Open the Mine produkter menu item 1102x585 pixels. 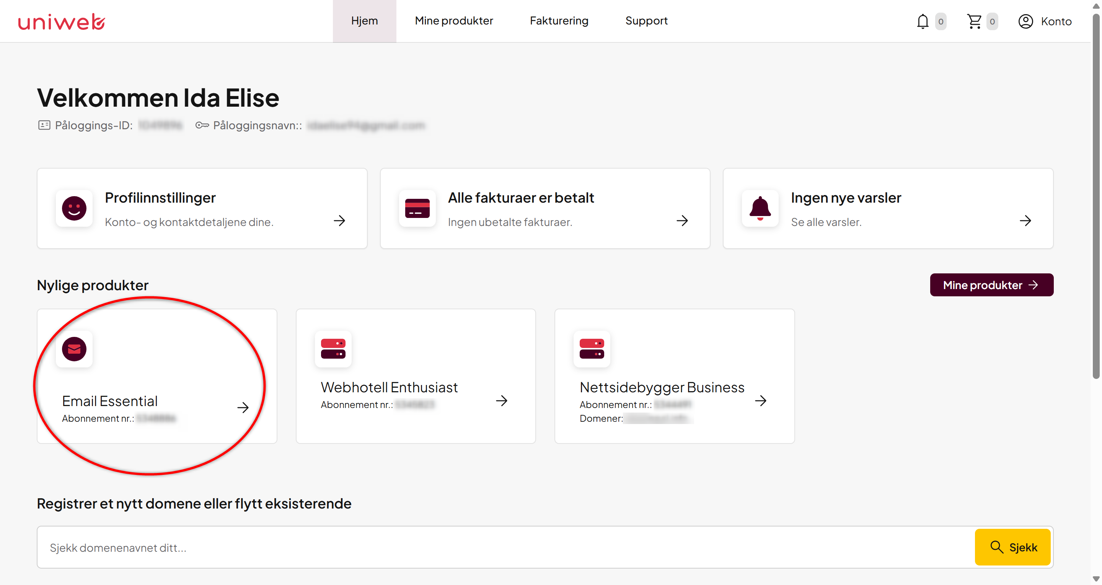(x=453, y=21)
